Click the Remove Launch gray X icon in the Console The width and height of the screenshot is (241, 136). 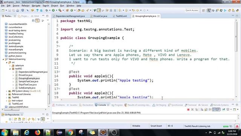[192, 110]
